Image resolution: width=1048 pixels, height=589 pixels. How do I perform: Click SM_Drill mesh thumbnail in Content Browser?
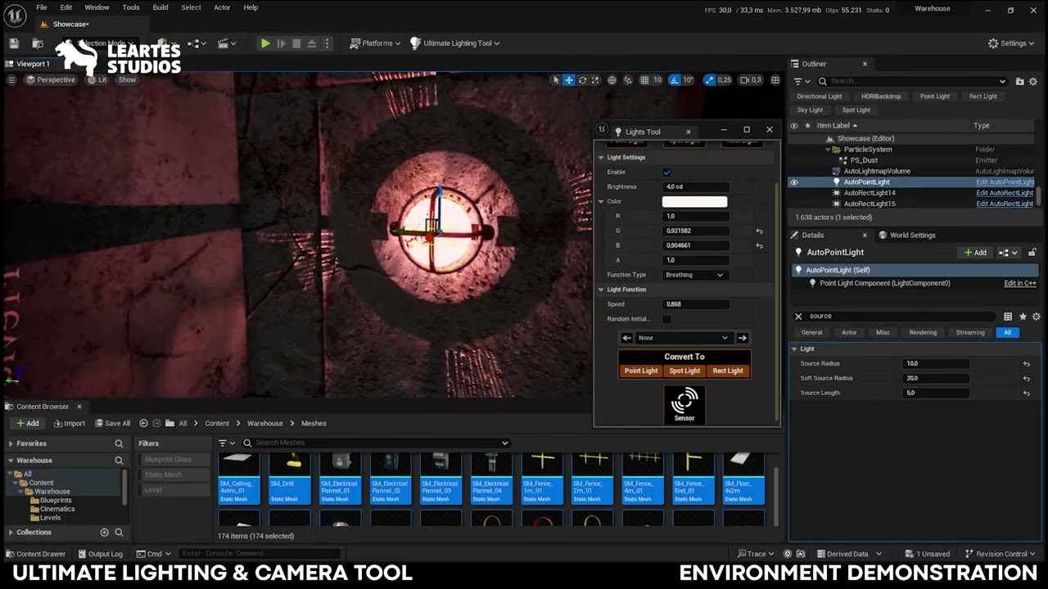tap(289, 479)
